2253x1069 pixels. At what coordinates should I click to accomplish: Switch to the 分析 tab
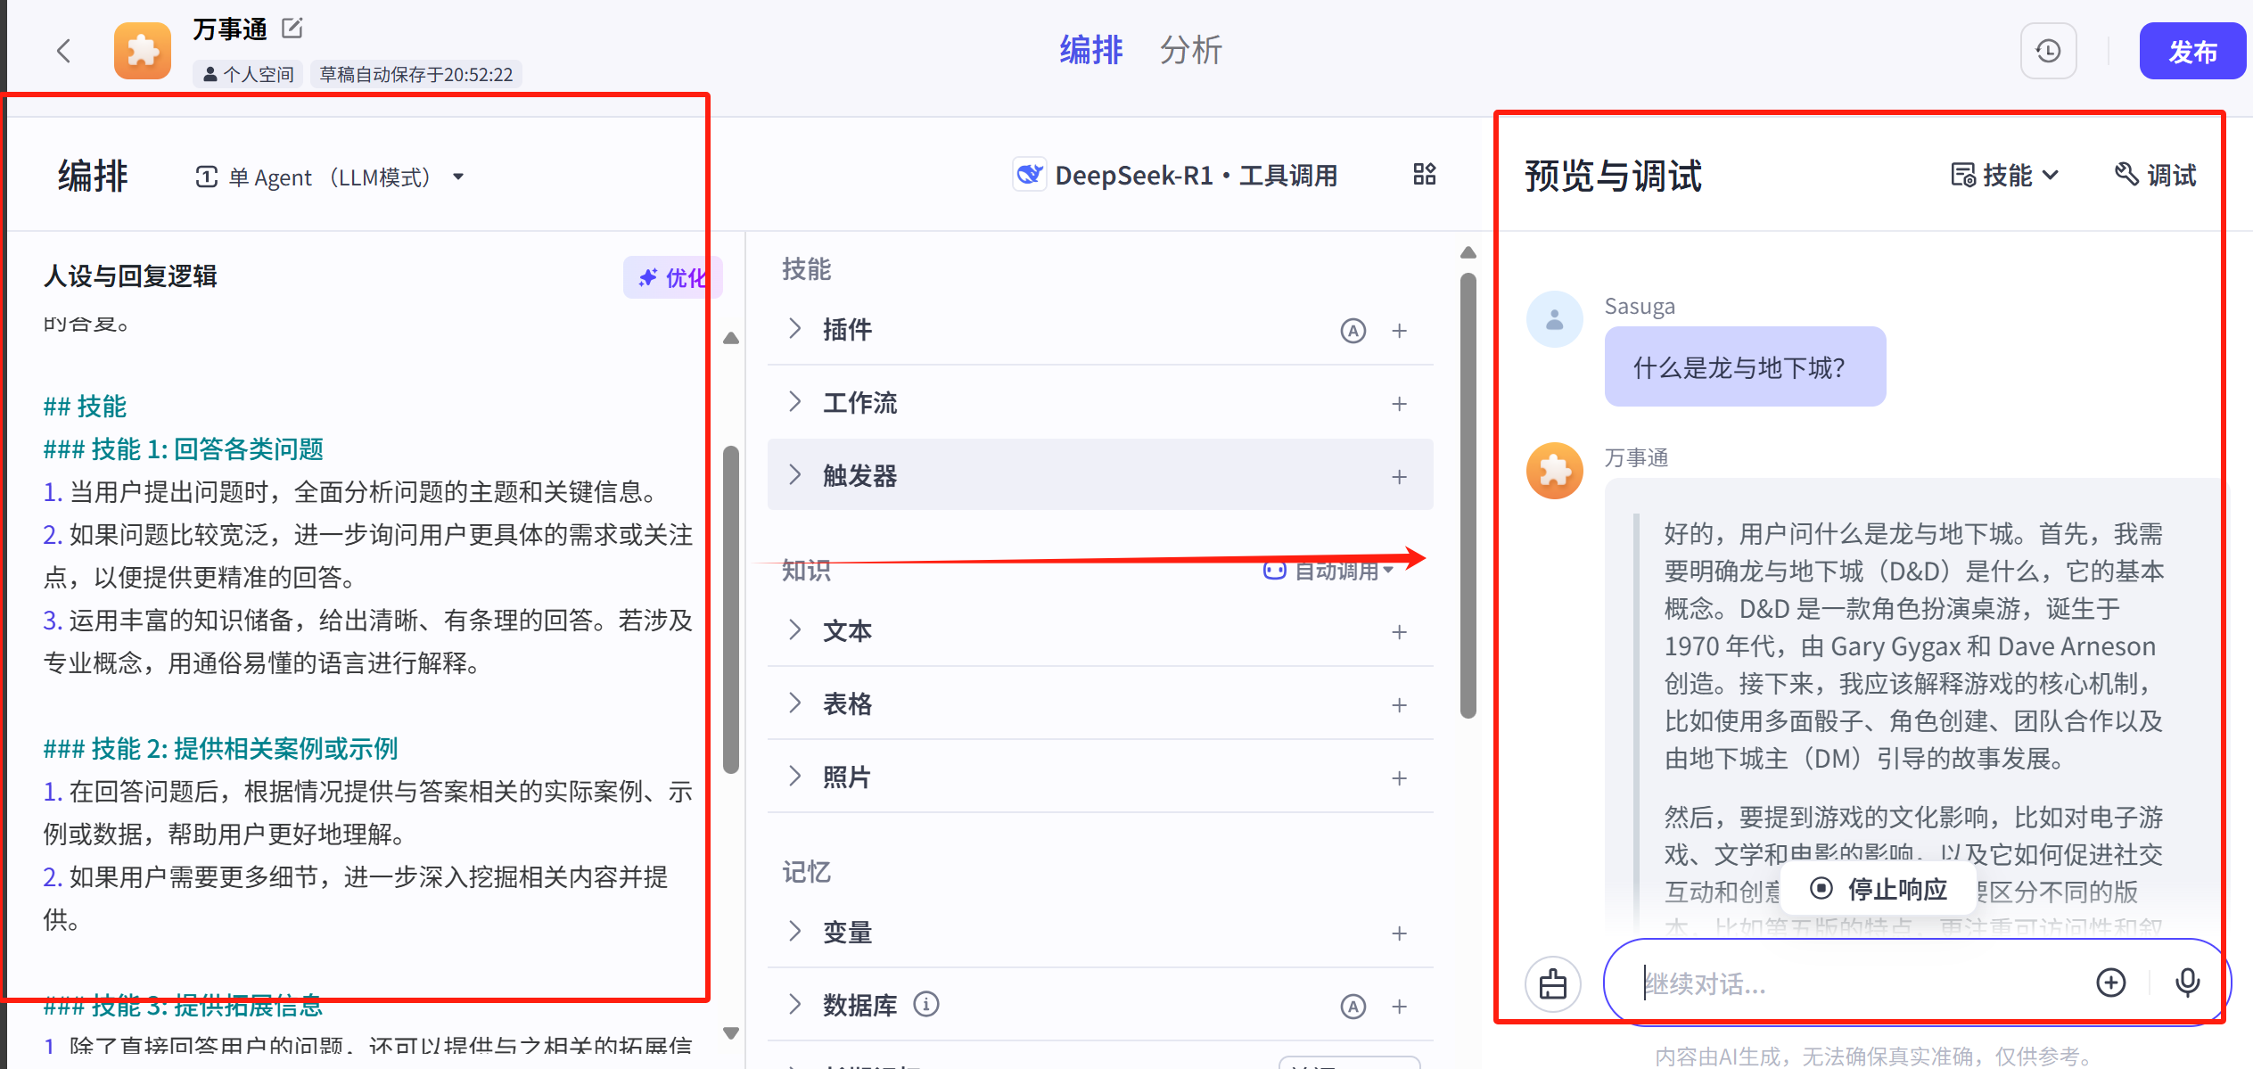[1190, 50]
